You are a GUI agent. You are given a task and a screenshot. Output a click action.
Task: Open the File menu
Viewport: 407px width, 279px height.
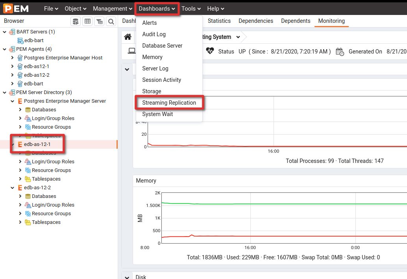(x=51, y=9)
